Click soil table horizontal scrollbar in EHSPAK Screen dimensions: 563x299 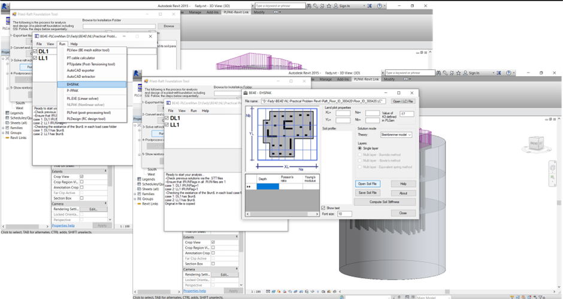coord(282,214)
